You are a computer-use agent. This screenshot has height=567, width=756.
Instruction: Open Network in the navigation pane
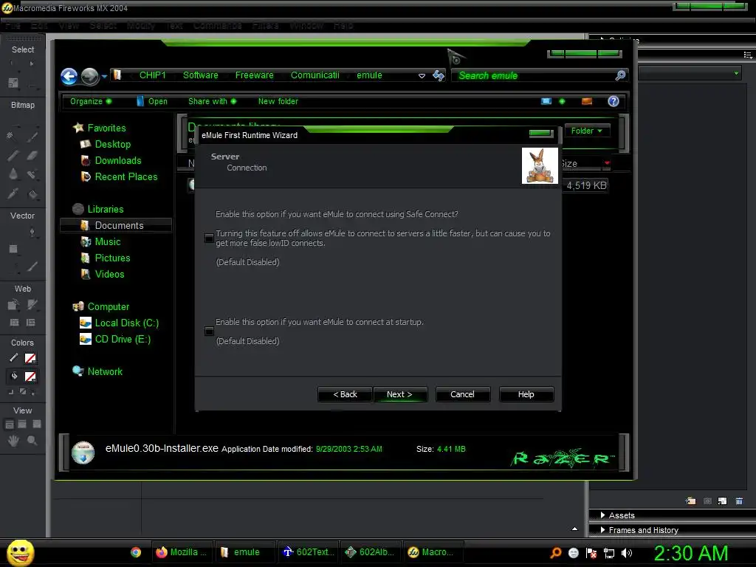pos(105,372)
